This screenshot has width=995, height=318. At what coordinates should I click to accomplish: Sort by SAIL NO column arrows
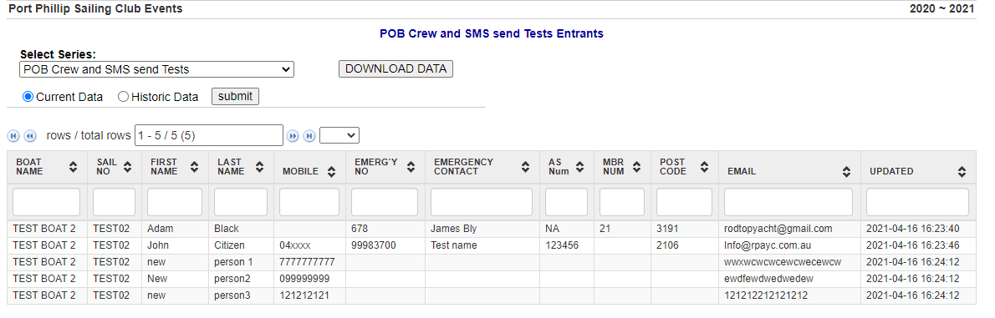pos(128,167)
